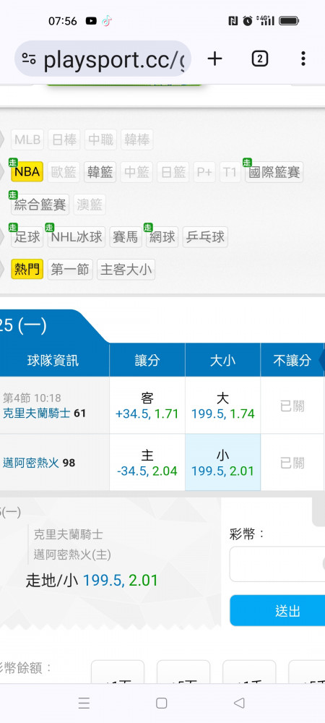Tap the site settings icon in address bar

(29, 59)
